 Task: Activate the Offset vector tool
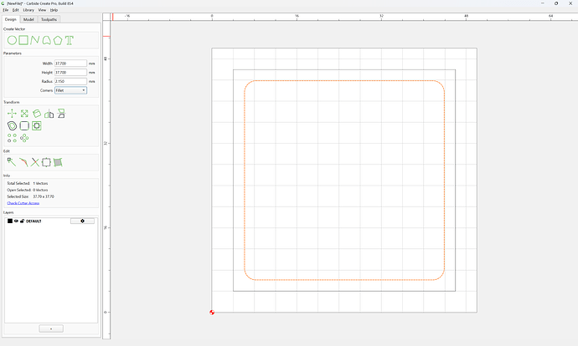pyautogui.click(x=12, y=125)
